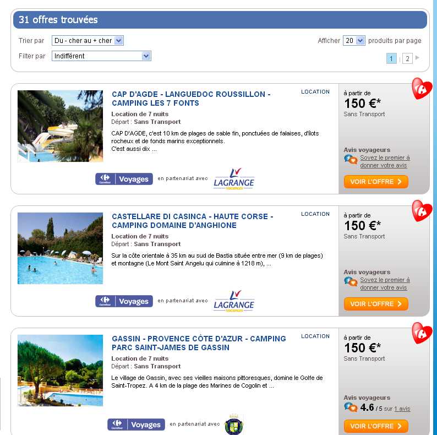Go to next page with the arrow icon

417,58
